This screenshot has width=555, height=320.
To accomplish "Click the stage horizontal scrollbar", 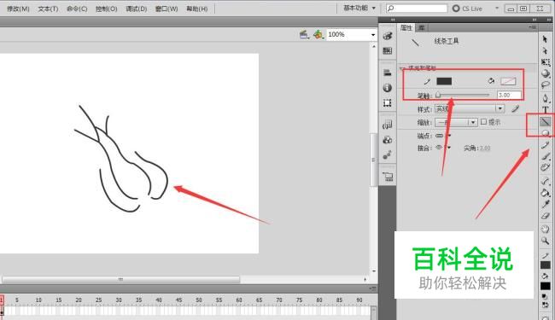I will 120,279.
